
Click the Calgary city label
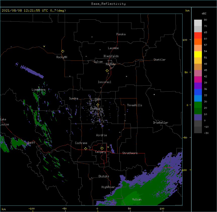(100, 152)
